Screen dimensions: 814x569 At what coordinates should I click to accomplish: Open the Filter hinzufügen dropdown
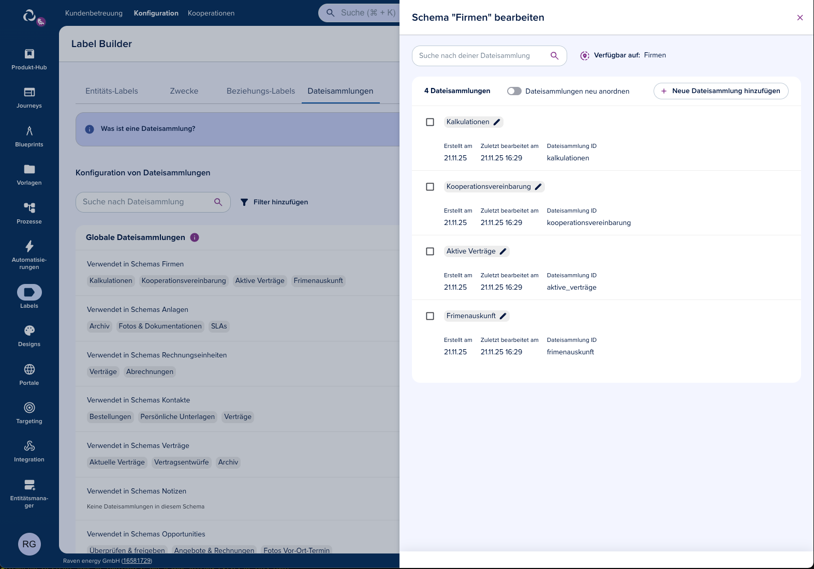(274, 202)
